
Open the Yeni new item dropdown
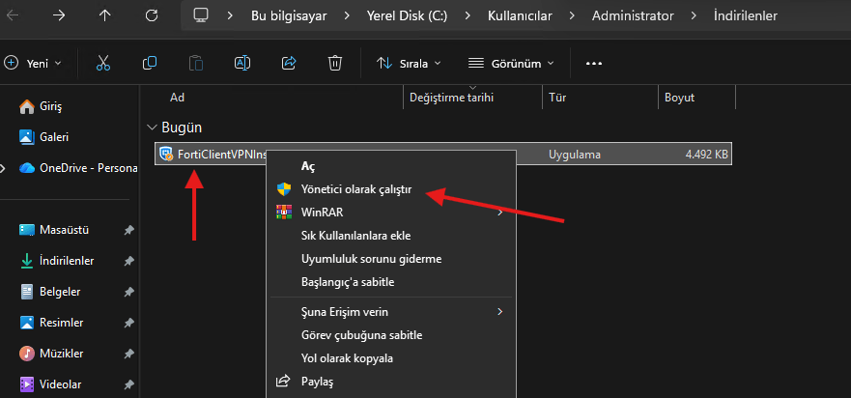pos(33,64)
